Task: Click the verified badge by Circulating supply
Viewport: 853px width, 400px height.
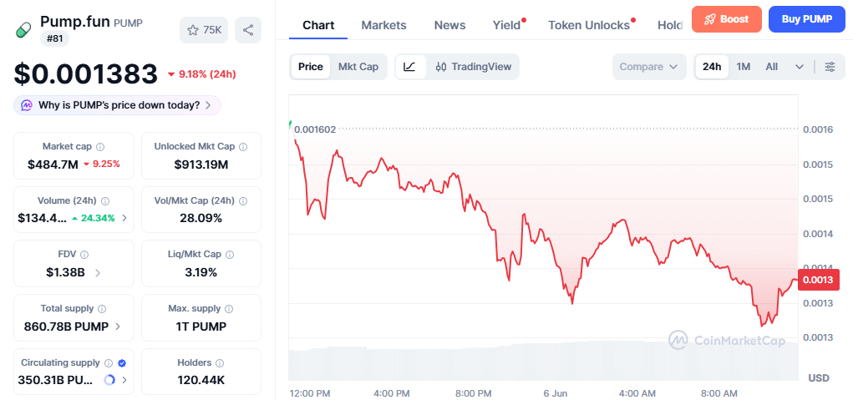Action: 123,363
